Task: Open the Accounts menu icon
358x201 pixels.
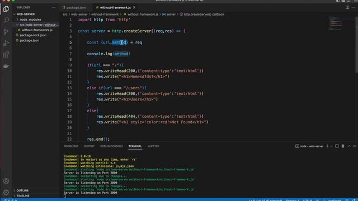Action: [x=6, y=181]
